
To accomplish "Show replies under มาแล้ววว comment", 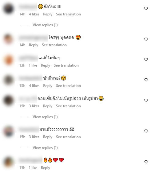I will pyautogui.click(x=45, y=148).
